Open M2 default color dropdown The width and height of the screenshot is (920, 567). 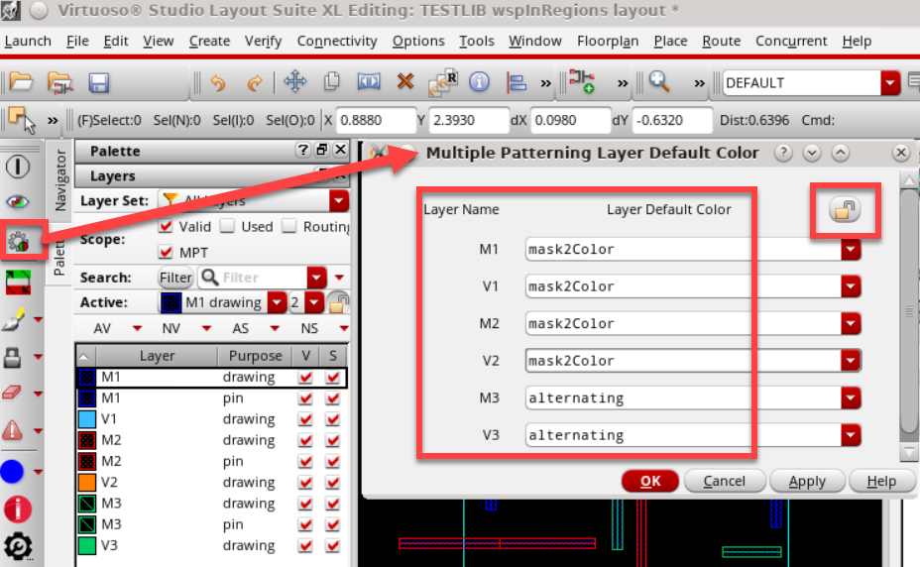coord(851,323)
